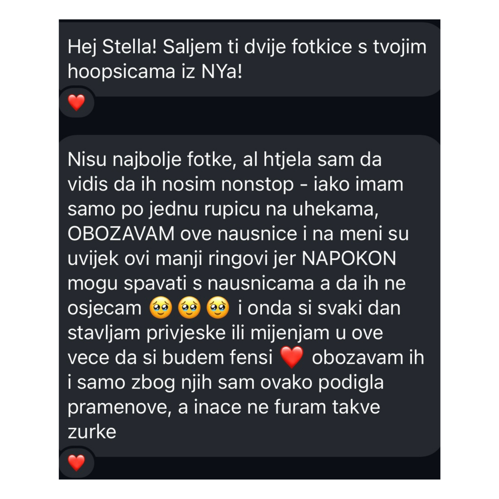
Task: Tap the heart reaction under the first message
Action: (x=76, y=103)
